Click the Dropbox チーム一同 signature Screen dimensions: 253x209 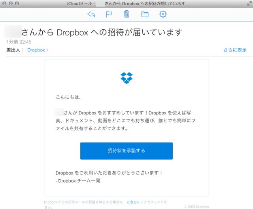click(x=78, y=181)
